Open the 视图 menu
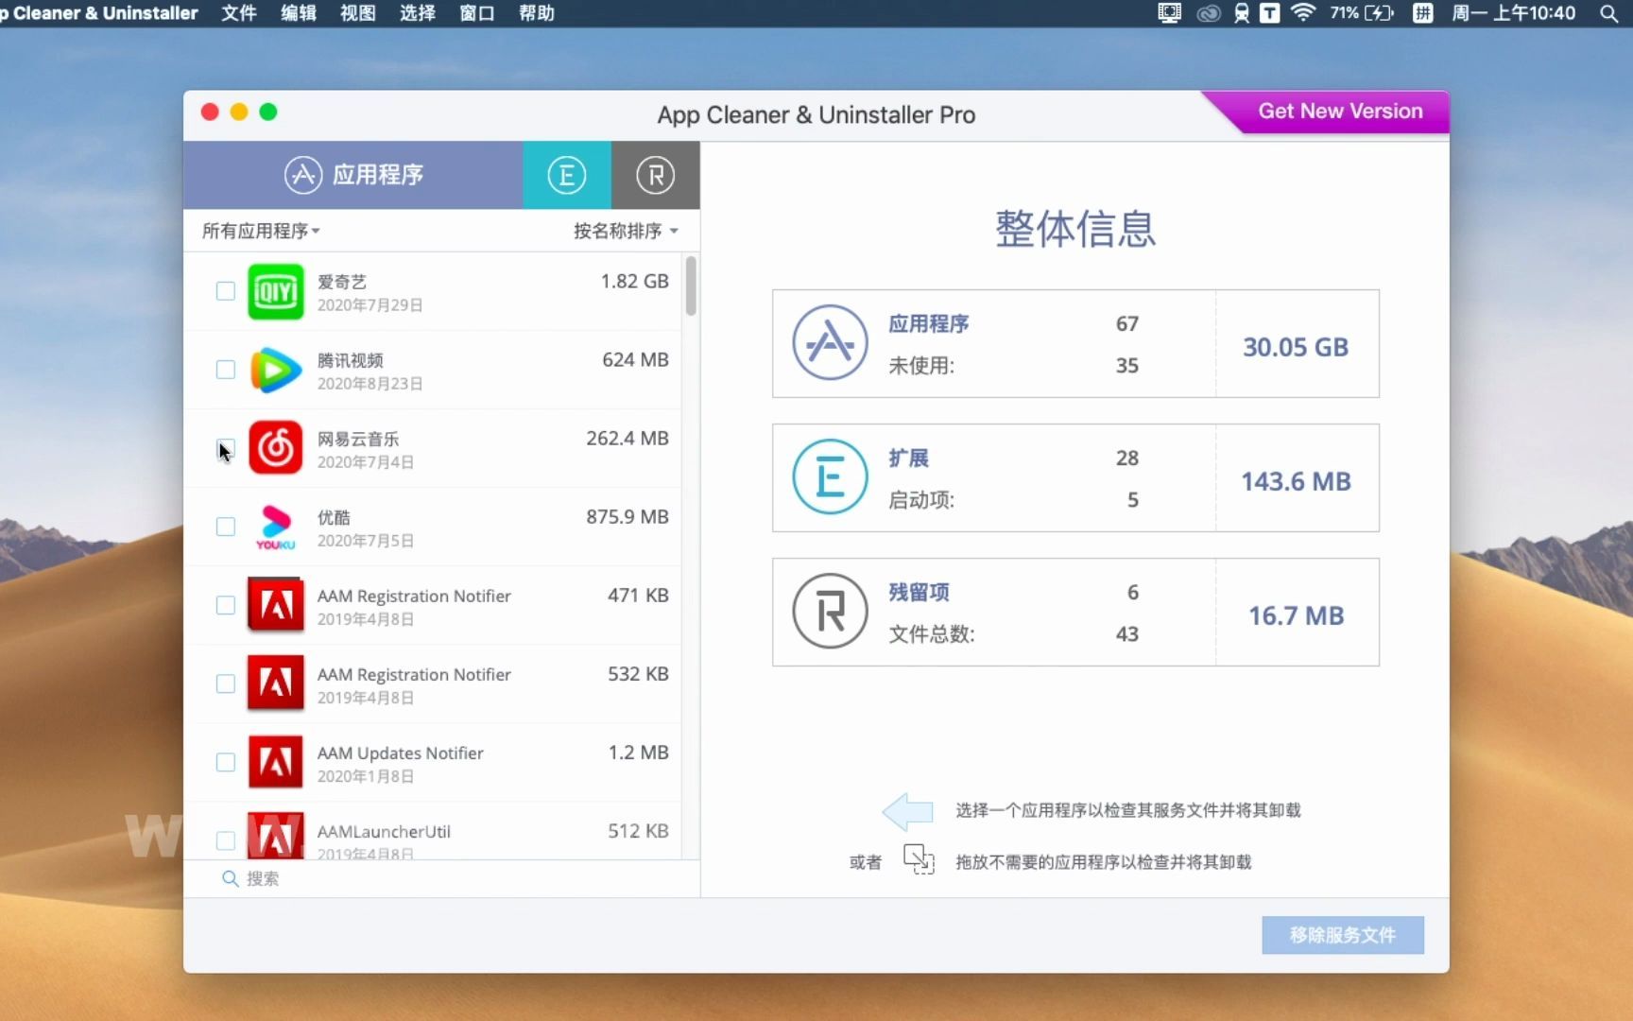1633x1021 pixels. pos(358,13)
